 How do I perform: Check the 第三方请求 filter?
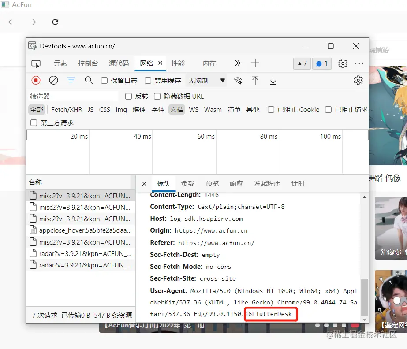coord(34,123)
